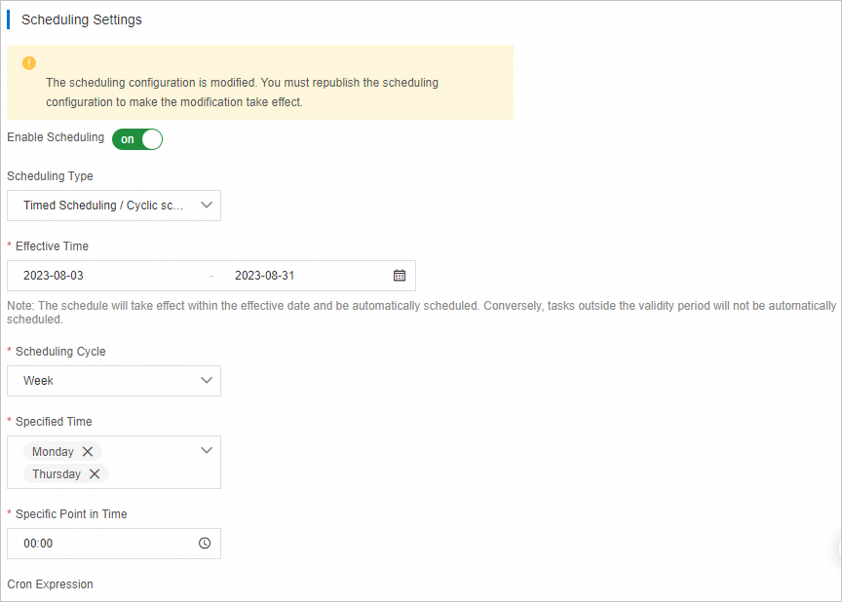
Task: Click the orange warning icon in the notice banner
Action: 29,63
